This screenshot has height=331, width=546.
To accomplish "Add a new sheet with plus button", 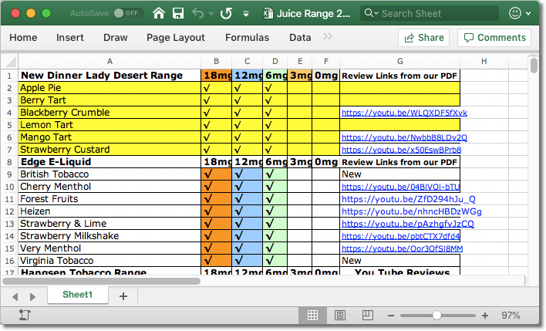I will pos(123,296).
